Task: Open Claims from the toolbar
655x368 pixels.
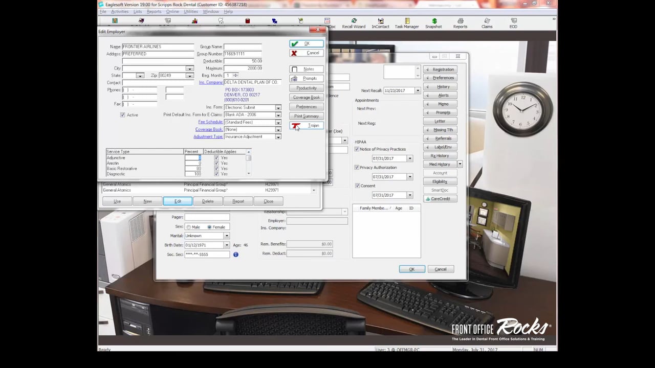Action: pos(487,24)
